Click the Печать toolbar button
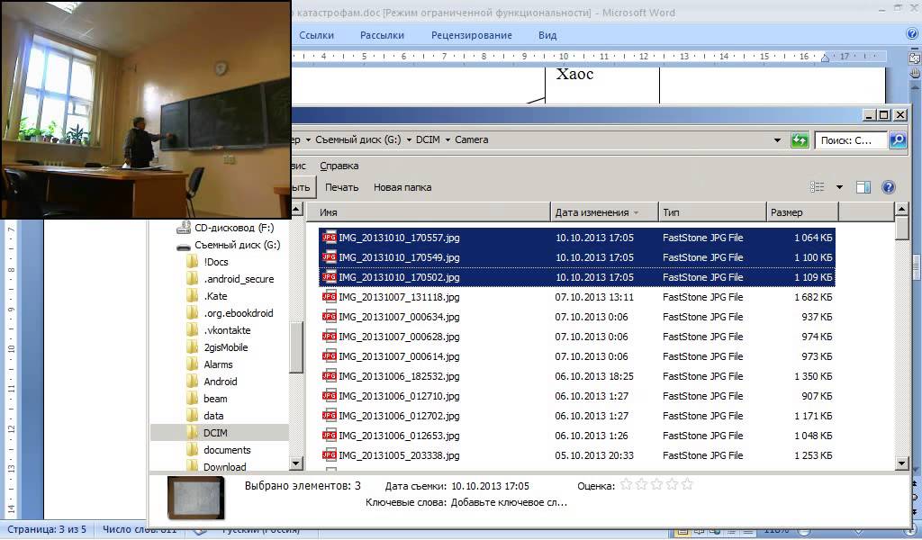This screenshot has height=540, width=922. 341,187
